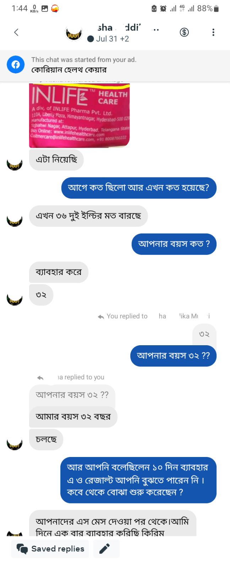230x562 pixels.
Task: Click the Facebook logo in ad banner
Action: [16, 65]
